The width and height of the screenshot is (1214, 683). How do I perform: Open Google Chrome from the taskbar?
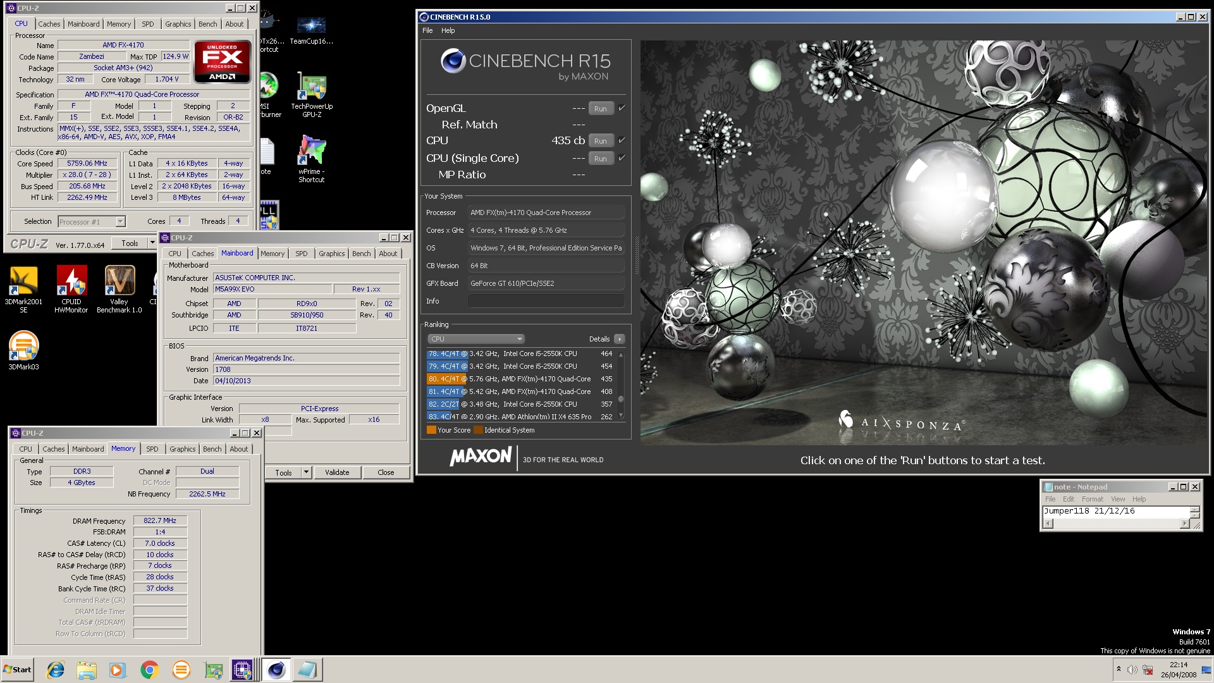pyautogui.click(x=149, y=670)
